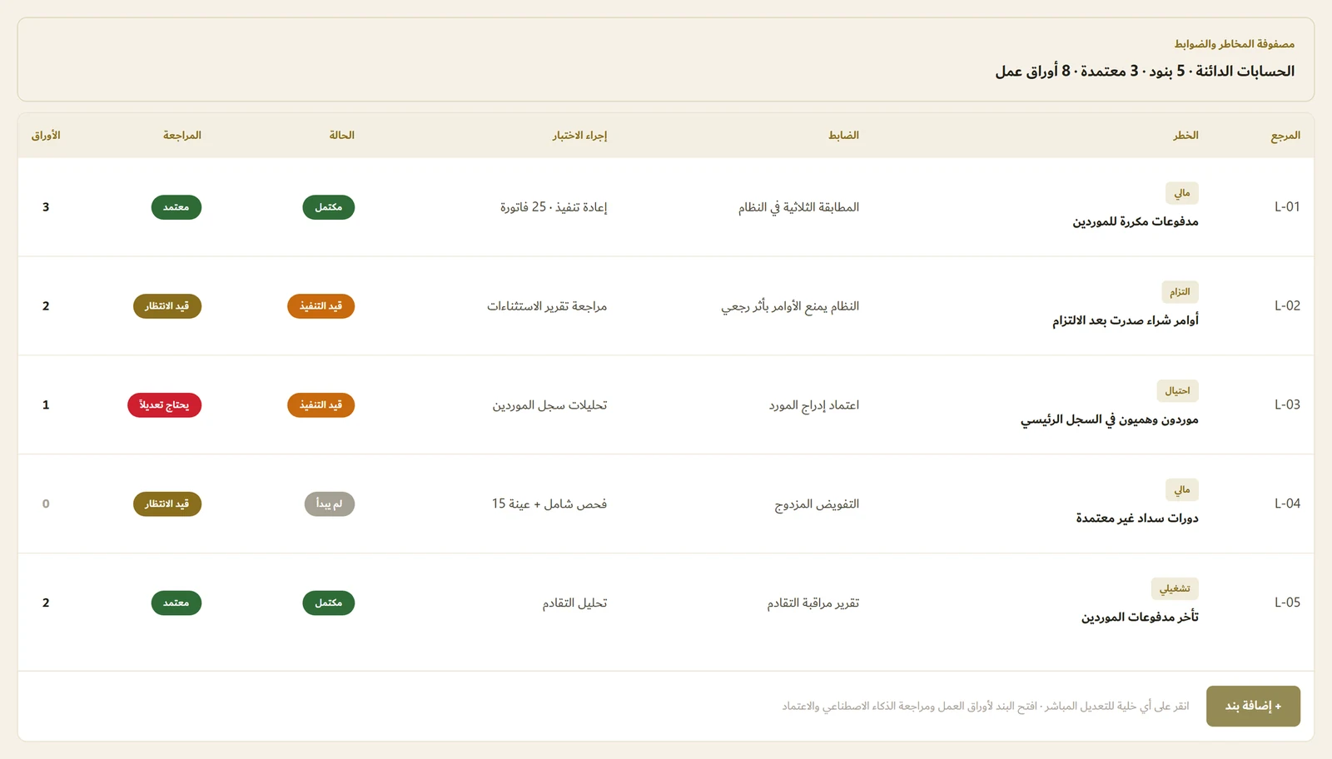Edit test procedure إعادة تنفيذ · 25 فاتورة
Screen dimensions: 1332x759
coord(554,207)
